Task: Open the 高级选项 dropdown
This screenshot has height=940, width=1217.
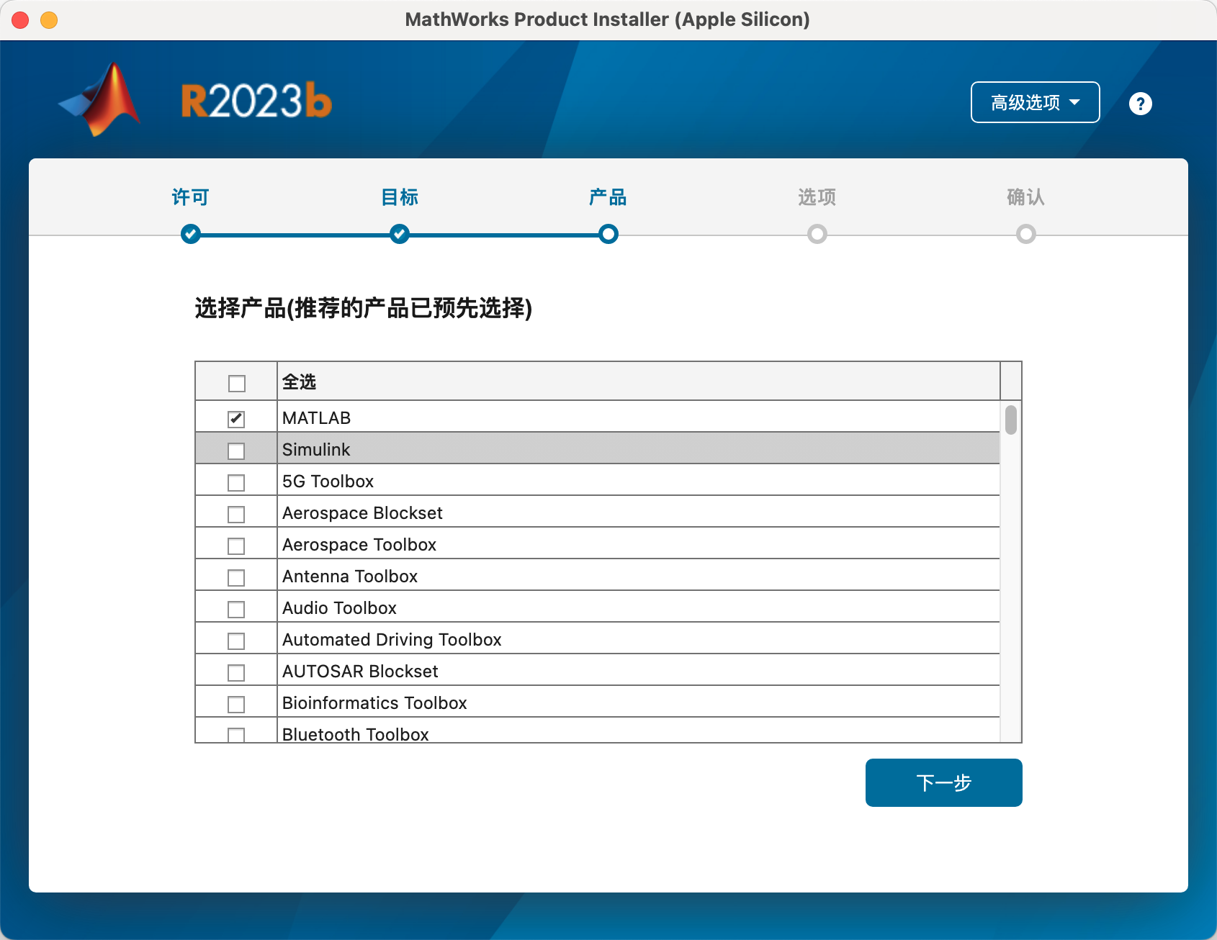Action: tap(1035, 102)
